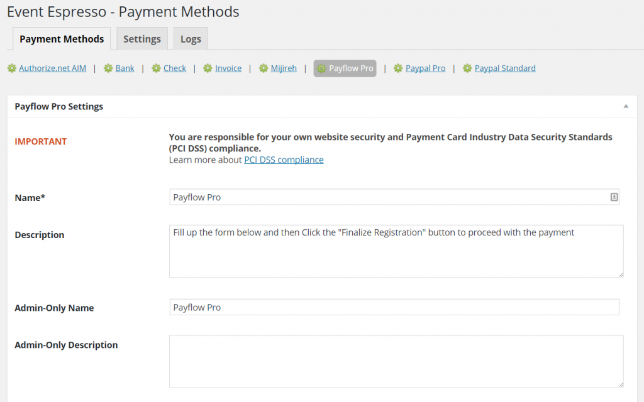Click the Name* field label
644x402 pixels.
pyautogui.click(x=30, y=198)
